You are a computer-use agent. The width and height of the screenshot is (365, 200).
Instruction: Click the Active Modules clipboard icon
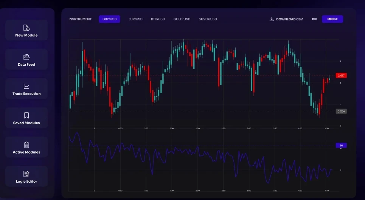tap(26, 145)
